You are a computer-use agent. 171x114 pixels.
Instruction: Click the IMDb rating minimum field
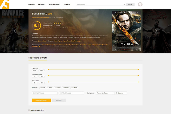[34, 83]
